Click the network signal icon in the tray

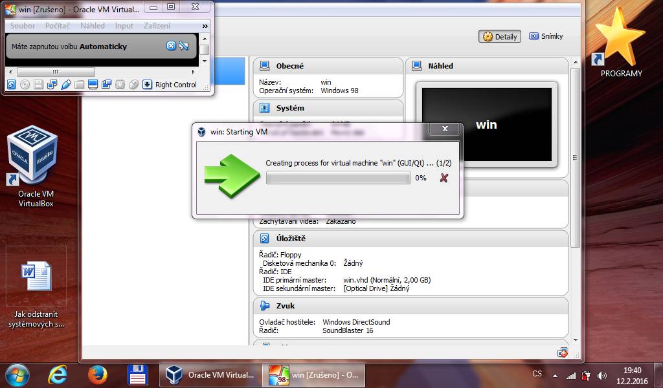pos(571,375)
